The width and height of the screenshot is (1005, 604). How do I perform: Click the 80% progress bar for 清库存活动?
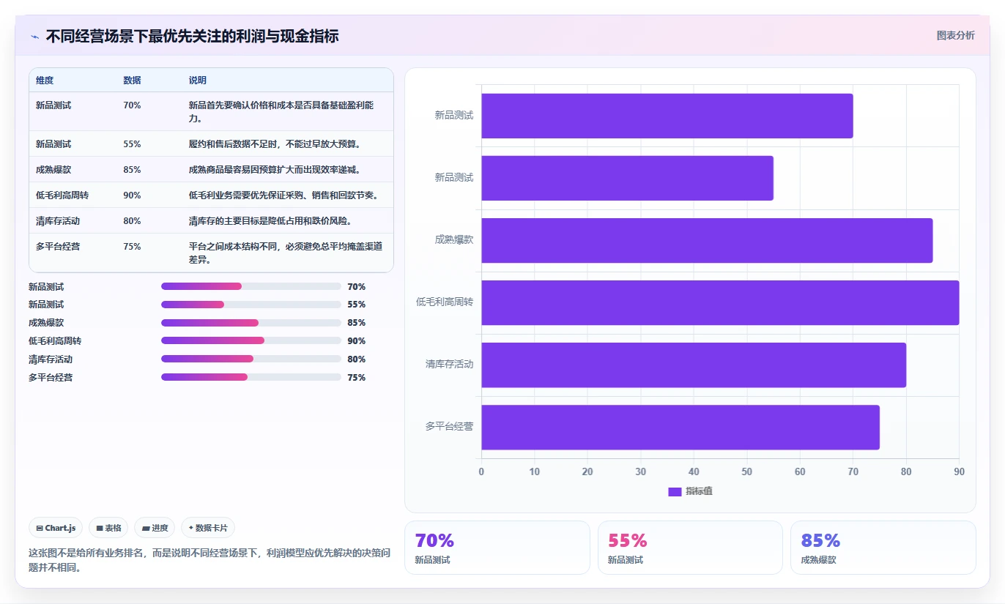(251, 359)
